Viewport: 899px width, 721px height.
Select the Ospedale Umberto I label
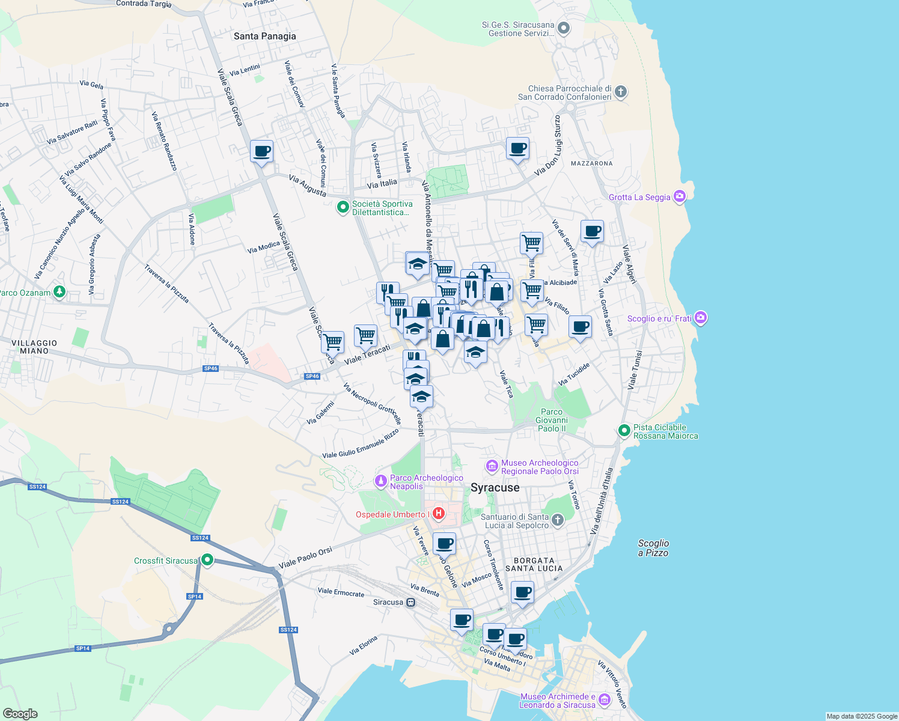[x=392, y=514]
